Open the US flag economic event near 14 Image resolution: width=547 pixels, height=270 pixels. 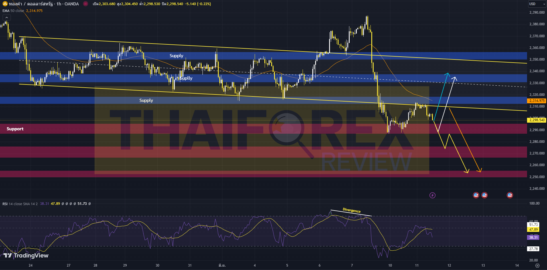510,195
